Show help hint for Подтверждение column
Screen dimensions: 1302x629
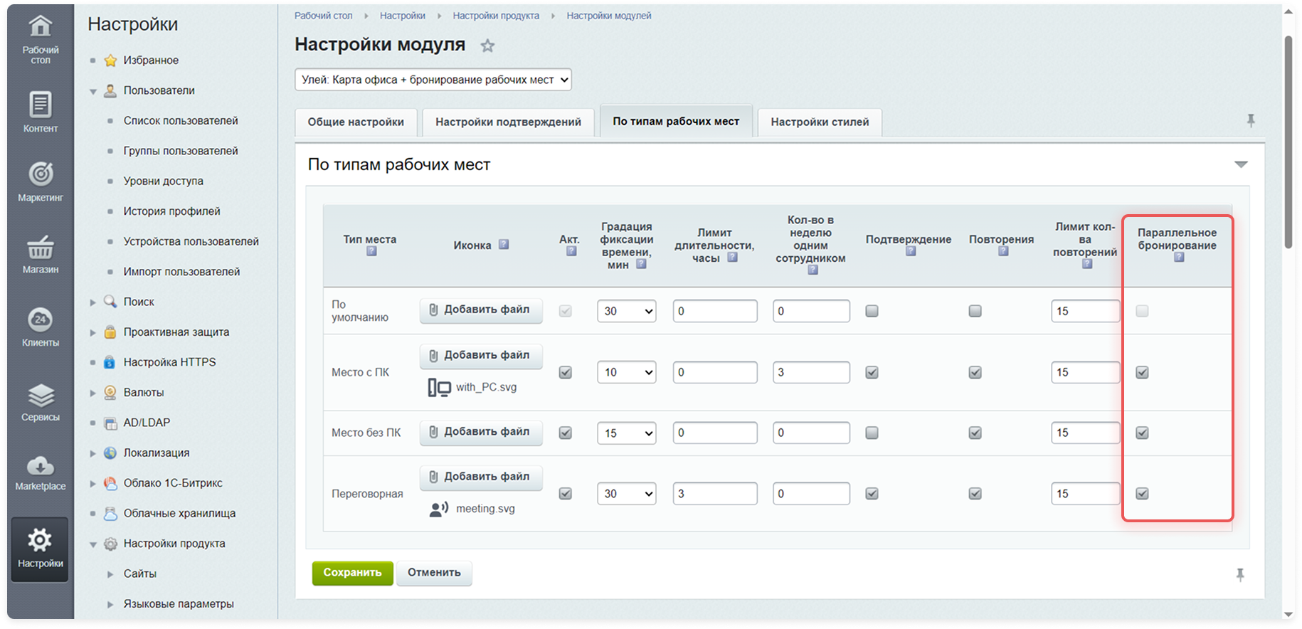[911, 251]
